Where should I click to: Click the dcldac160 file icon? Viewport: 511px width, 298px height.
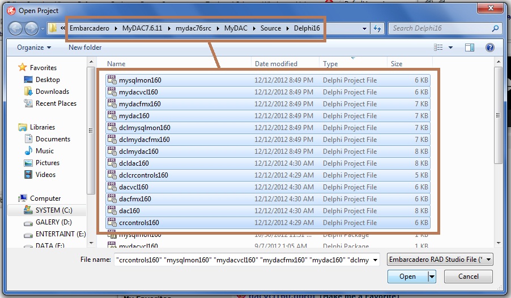tap(112, 163)
